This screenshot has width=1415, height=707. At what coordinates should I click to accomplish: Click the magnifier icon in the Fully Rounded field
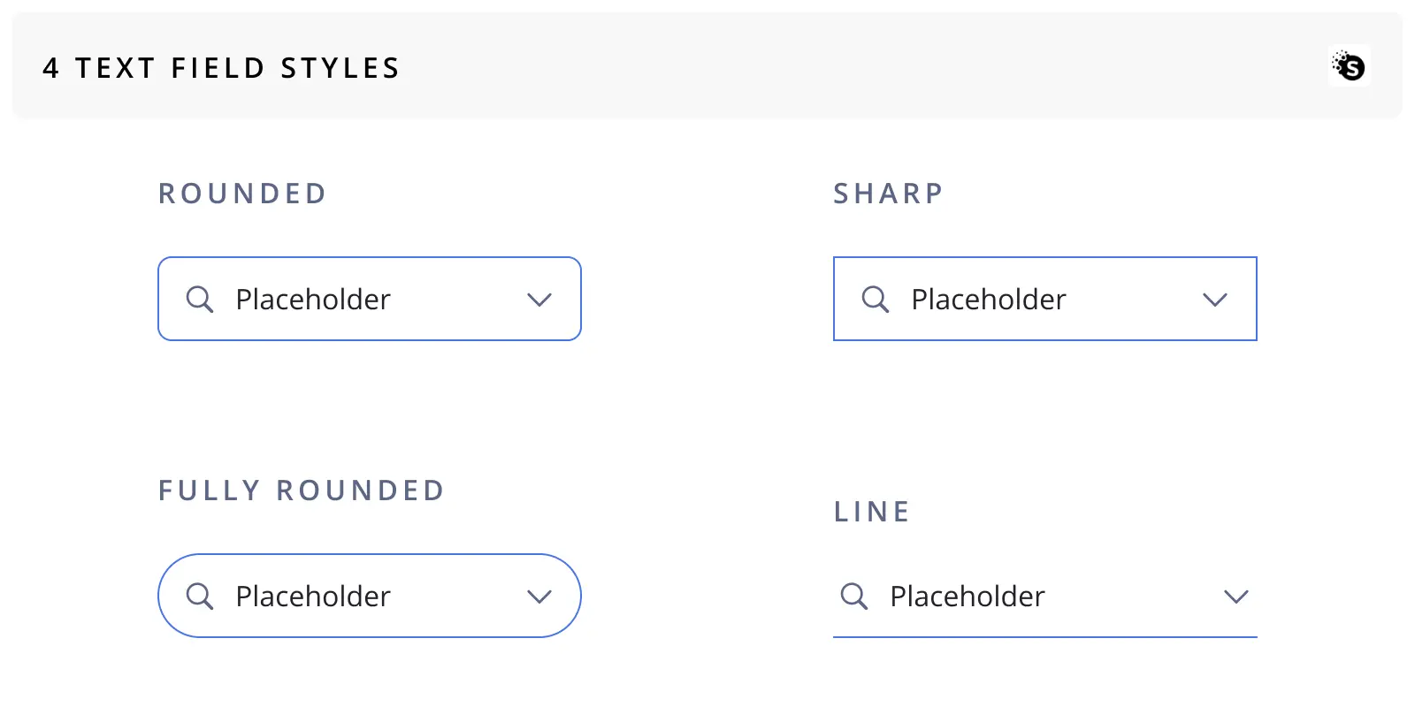point(200,597)
